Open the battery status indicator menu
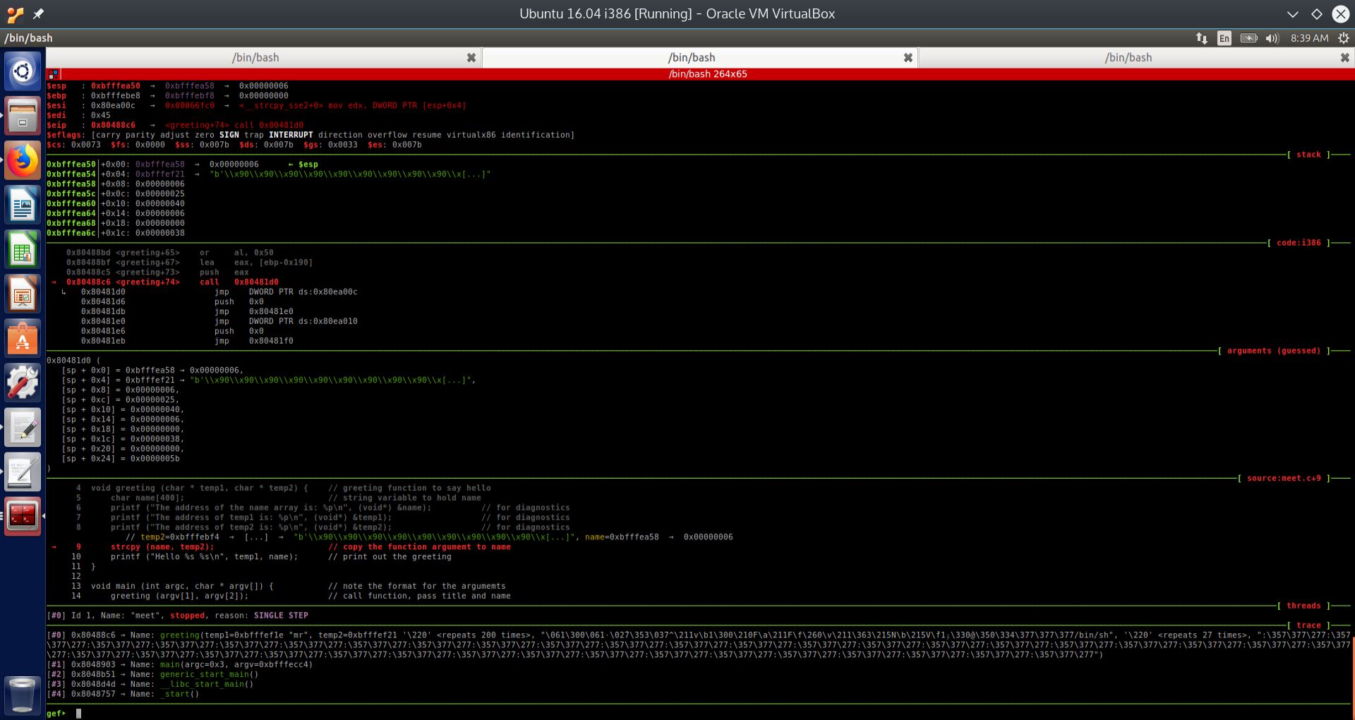The width and height of the screenshot is (1355, 720). coord(1248,38)
